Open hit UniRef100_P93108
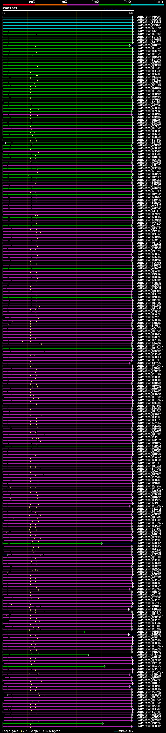 pos(149,25)
